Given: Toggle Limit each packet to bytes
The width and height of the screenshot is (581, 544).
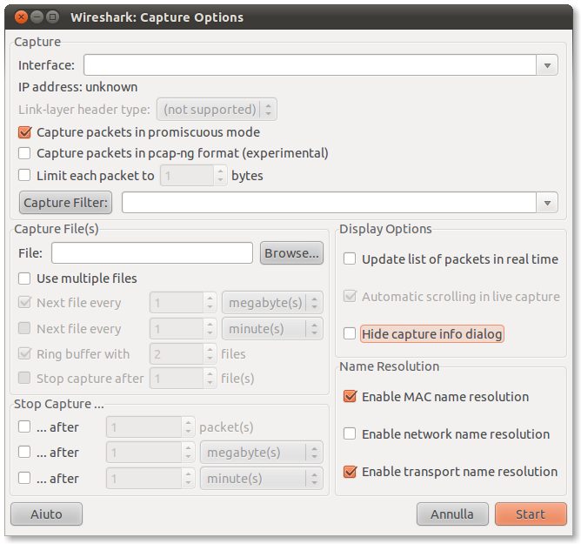Looking at the screenshot, I should click(24, 175).
